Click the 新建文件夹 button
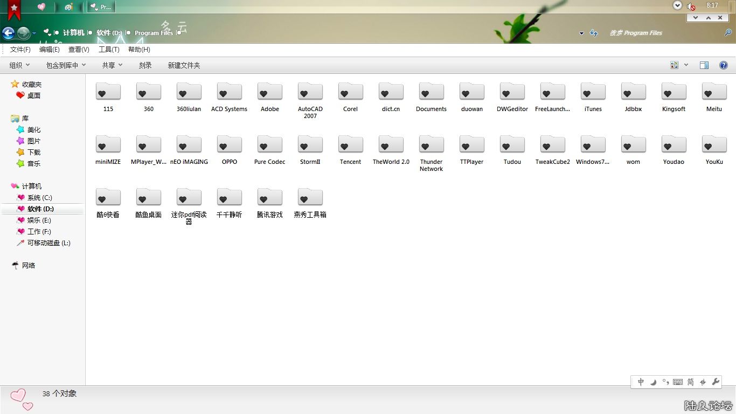The height and width of the screenshot is (414, 736). point(184,65)
